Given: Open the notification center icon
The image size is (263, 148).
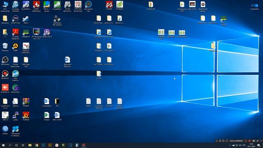Looking at the screenshot, I should [x=258, y=145].
